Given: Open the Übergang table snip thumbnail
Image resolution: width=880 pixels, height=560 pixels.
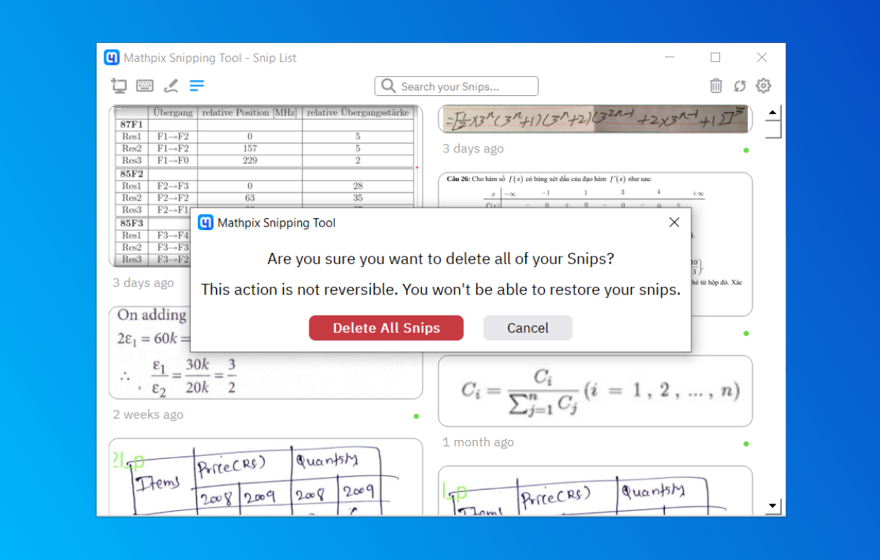Looking at the screenshot, I should point(266,185).
